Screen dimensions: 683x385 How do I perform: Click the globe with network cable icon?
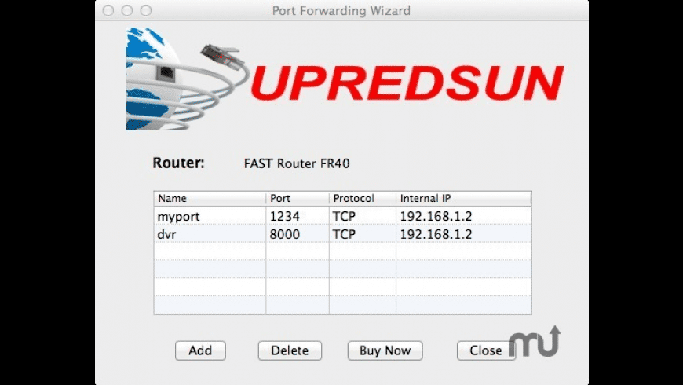[188, 79]
